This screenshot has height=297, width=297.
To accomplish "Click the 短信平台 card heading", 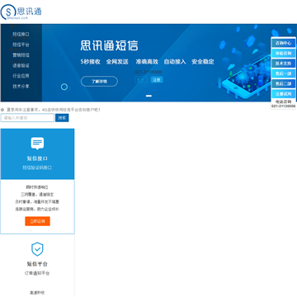I will coord(37,264).
